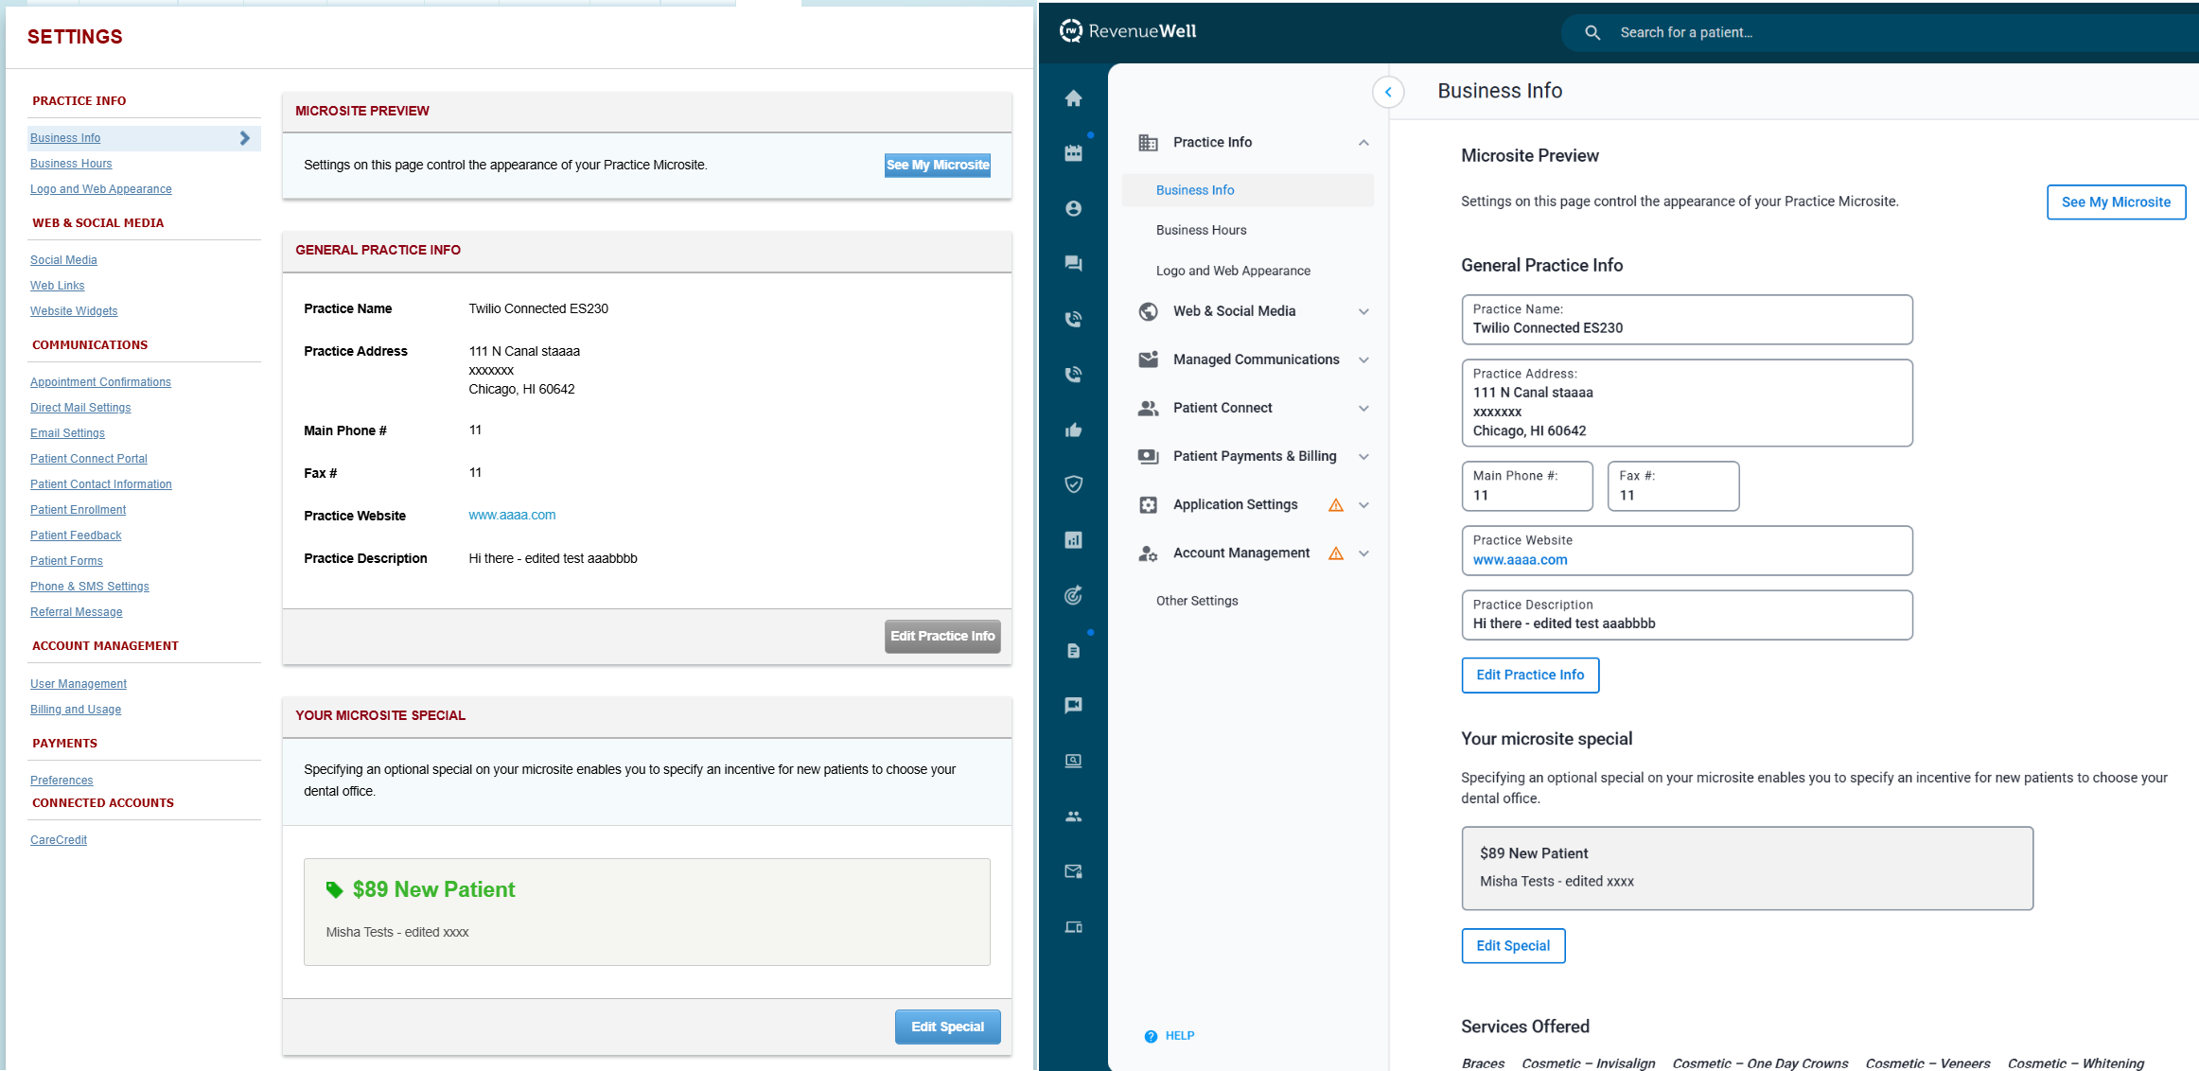Click the Search for a patient field
Viewport: 2199px width, 1071px height.
[x=1798, y=32]
